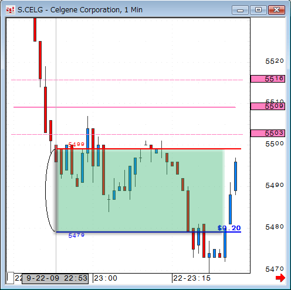Click the chart application icon in title bar
The width and height of the screenshot is (291, 290).
10,10
